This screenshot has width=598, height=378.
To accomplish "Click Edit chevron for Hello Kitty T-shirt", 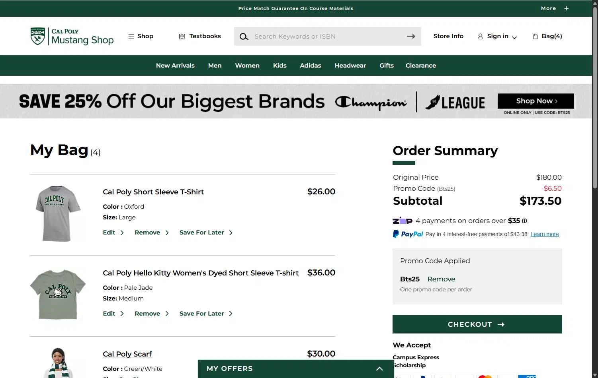I will point(122,314).
